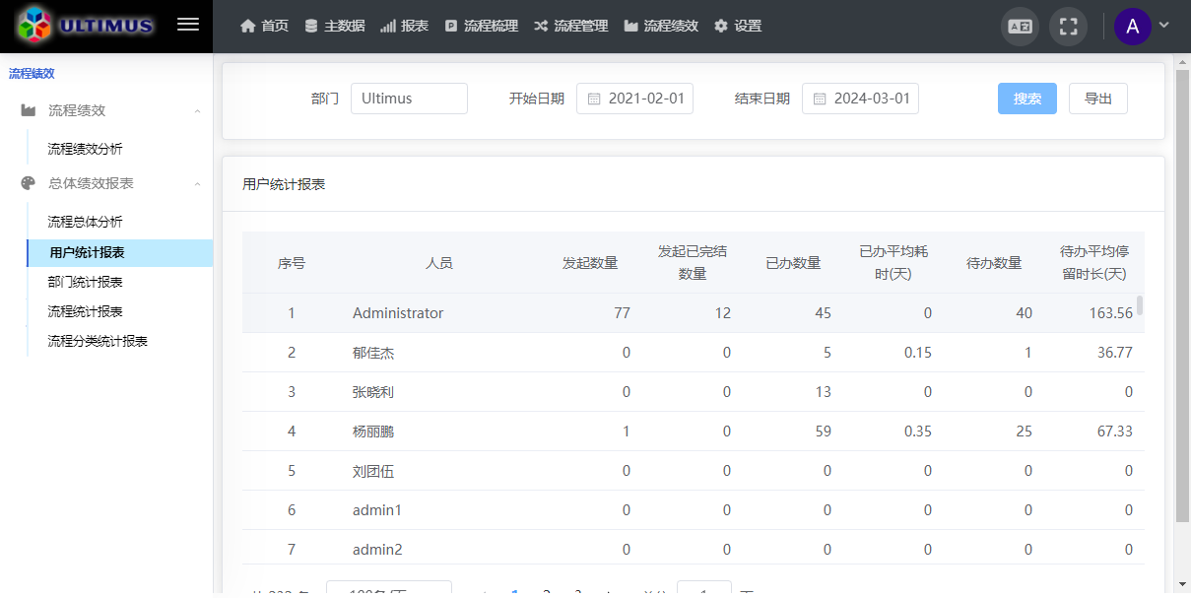Open 流程统计报表 in the sidebar
The height and width of the screenshot is (598, 1191).
point(86,311)
